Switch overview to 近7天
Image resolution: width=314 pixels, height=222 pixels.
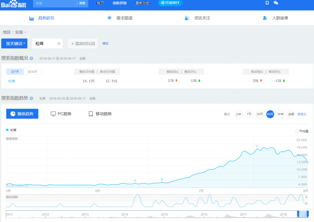[15, 72]
